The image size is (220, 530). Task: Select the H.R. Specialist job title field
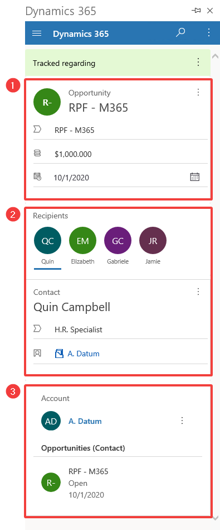121,330
